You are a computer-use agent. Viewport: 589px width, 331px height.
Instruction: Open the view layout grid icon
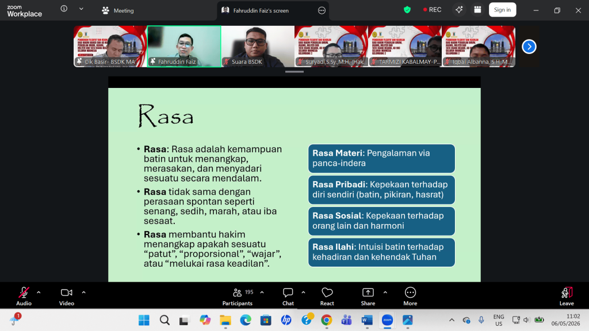(x=477, y=10)
